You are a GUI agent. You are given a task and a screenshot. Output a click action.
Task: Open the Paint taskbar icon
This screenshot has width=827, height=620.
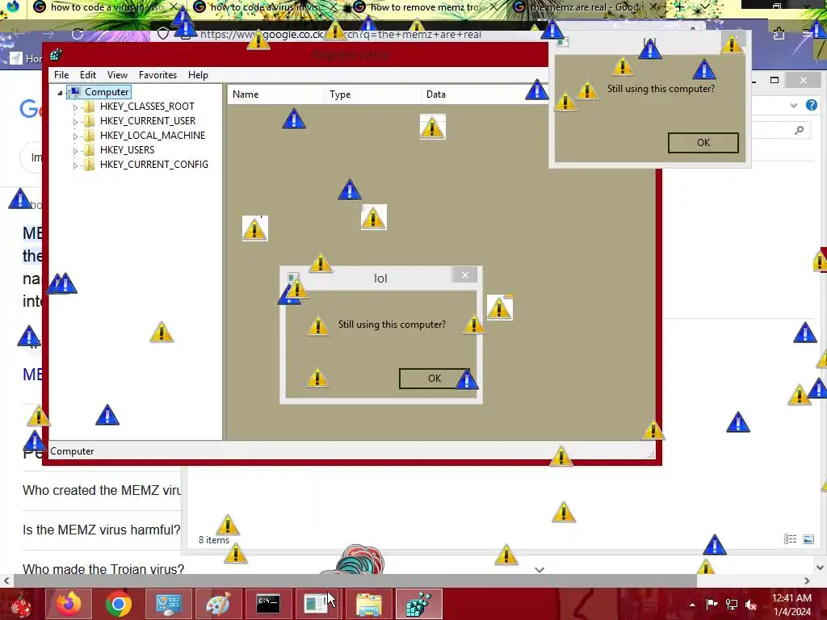pos(218,604)
